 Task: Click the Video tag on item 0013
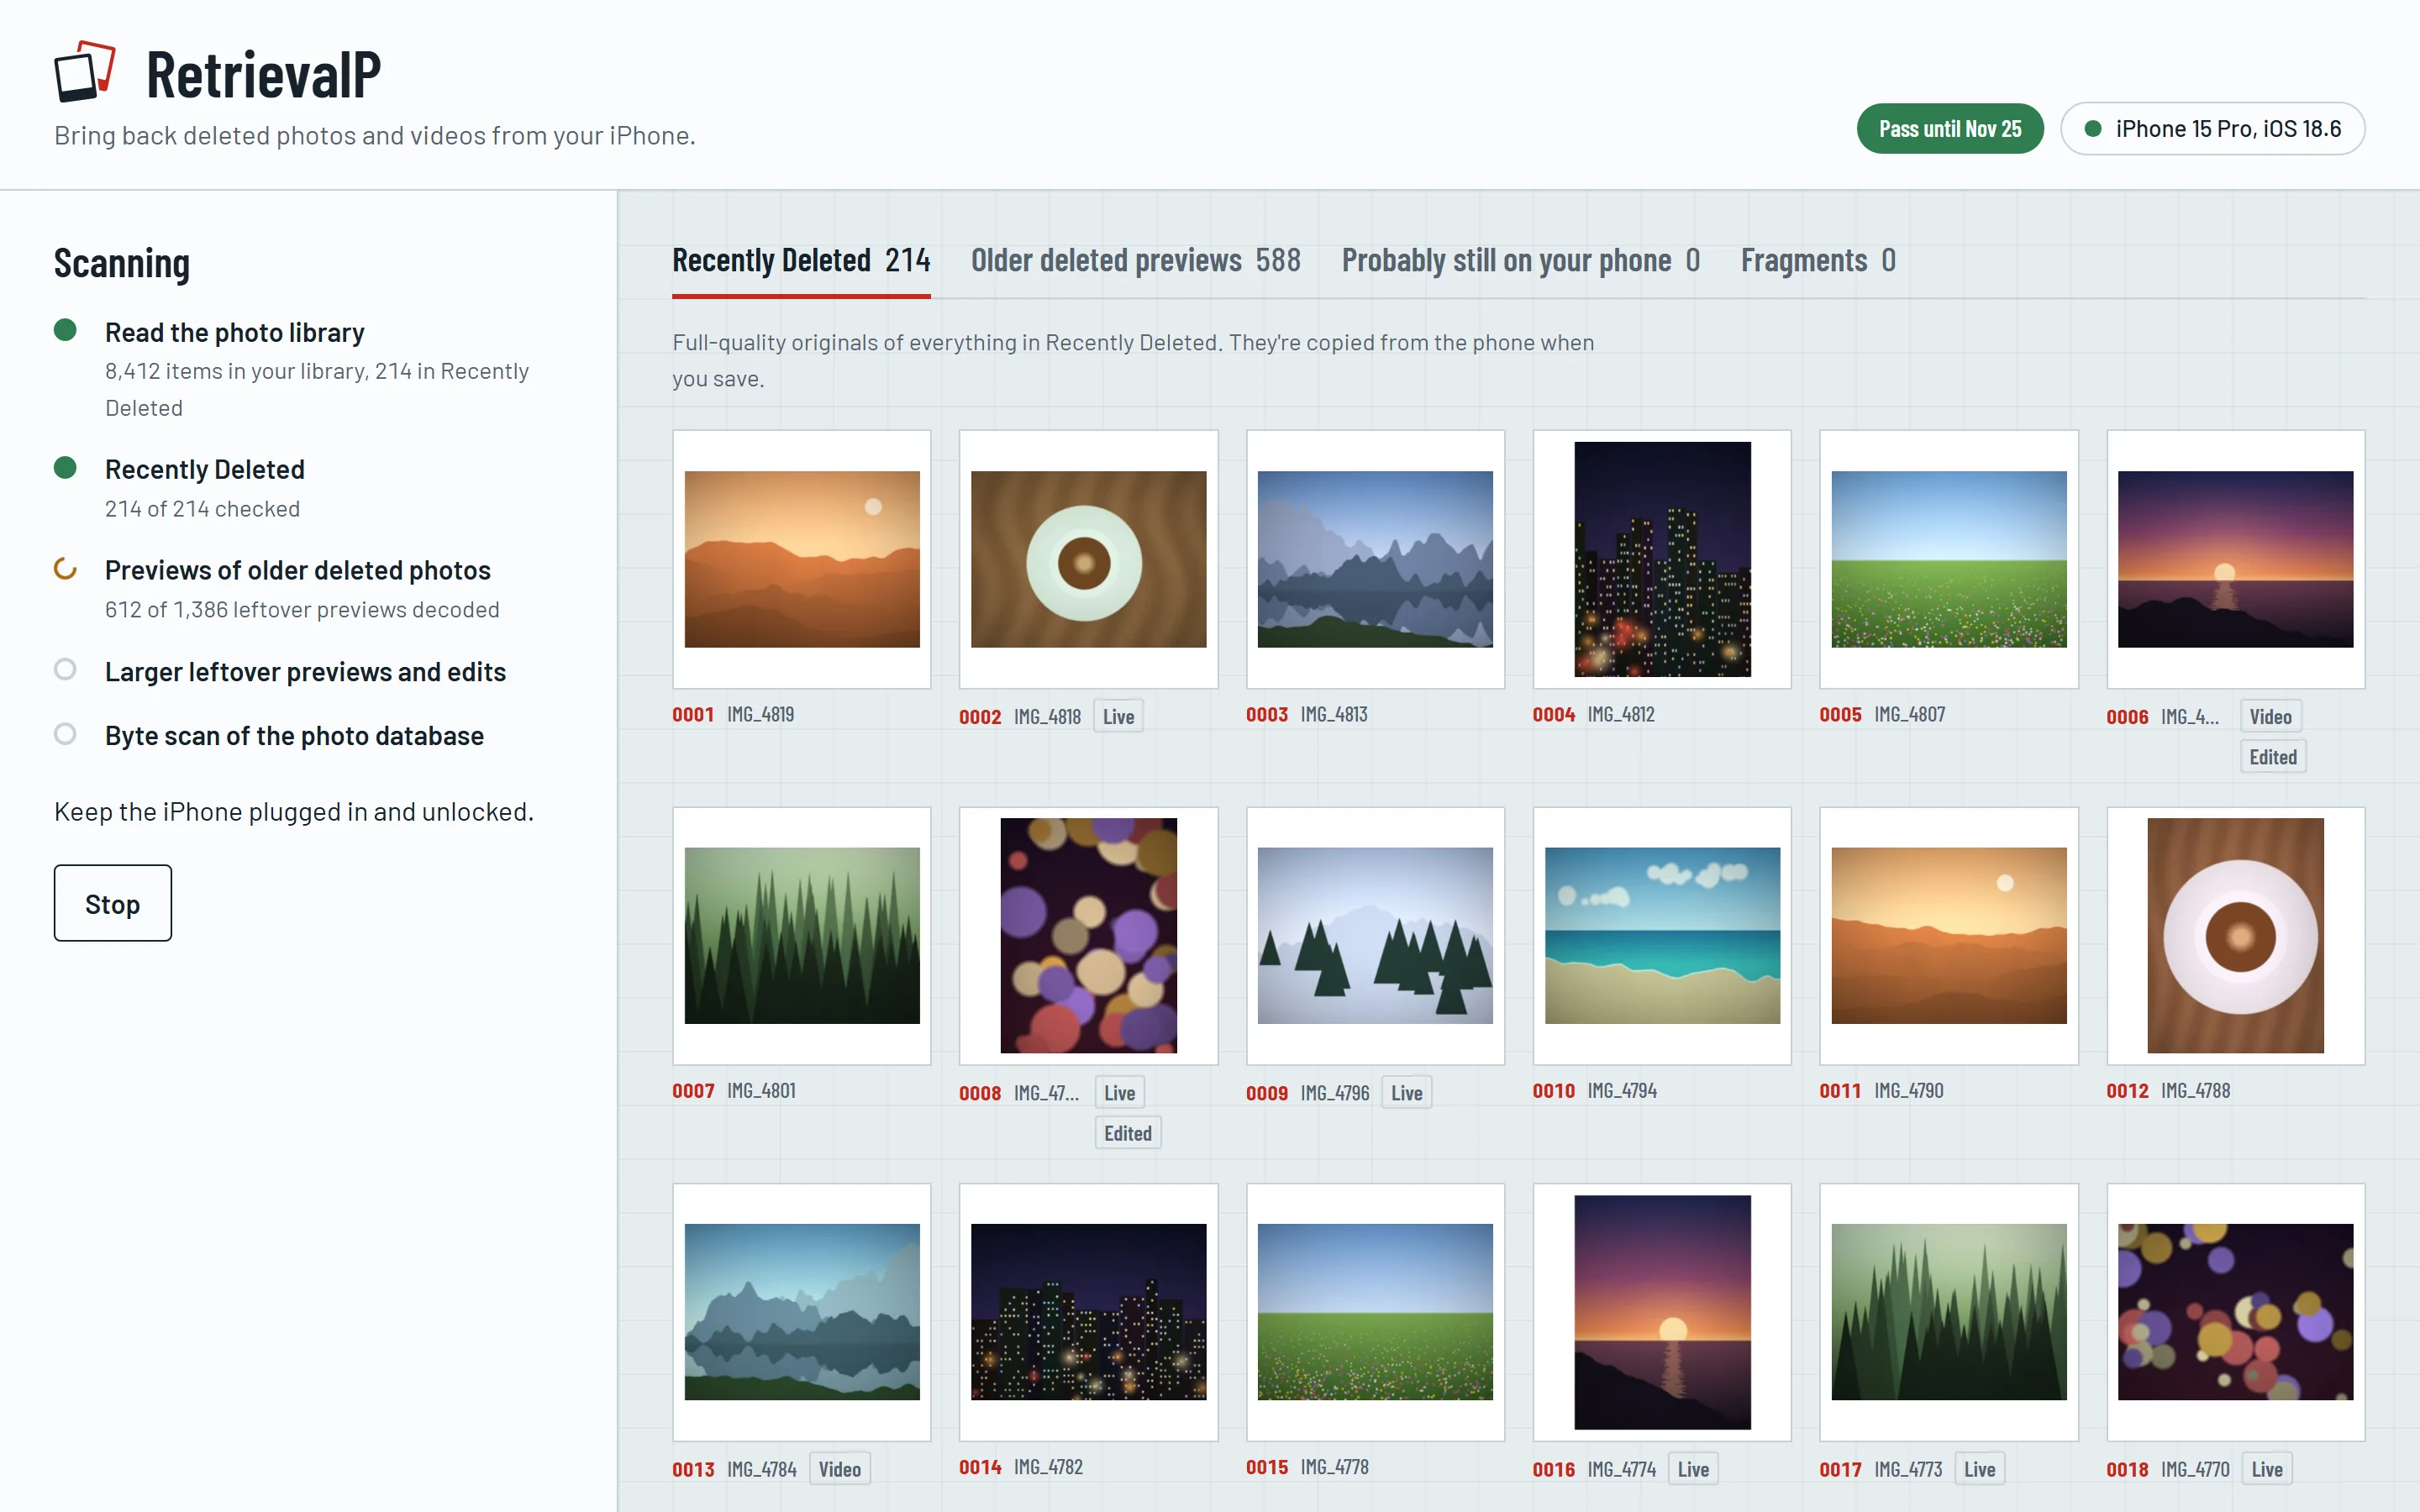coord(839,1469)
